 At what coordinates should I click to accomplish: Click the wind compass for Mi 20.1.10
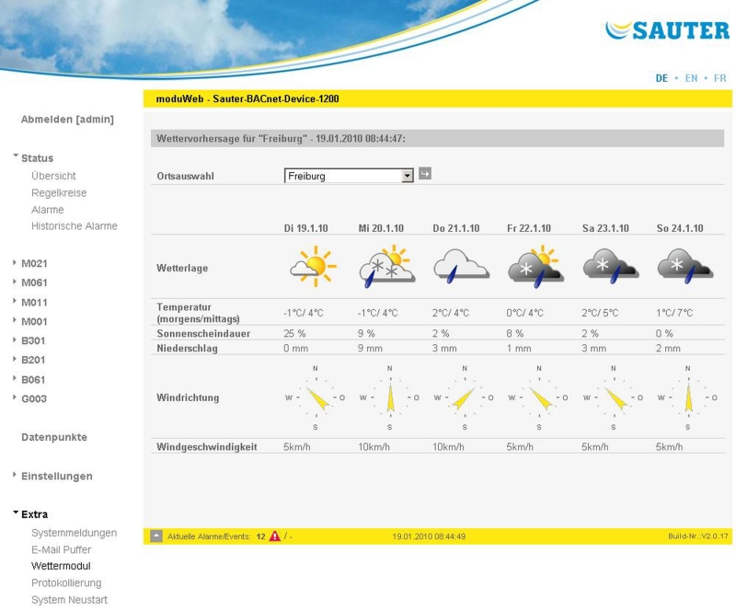pos(390,397)
